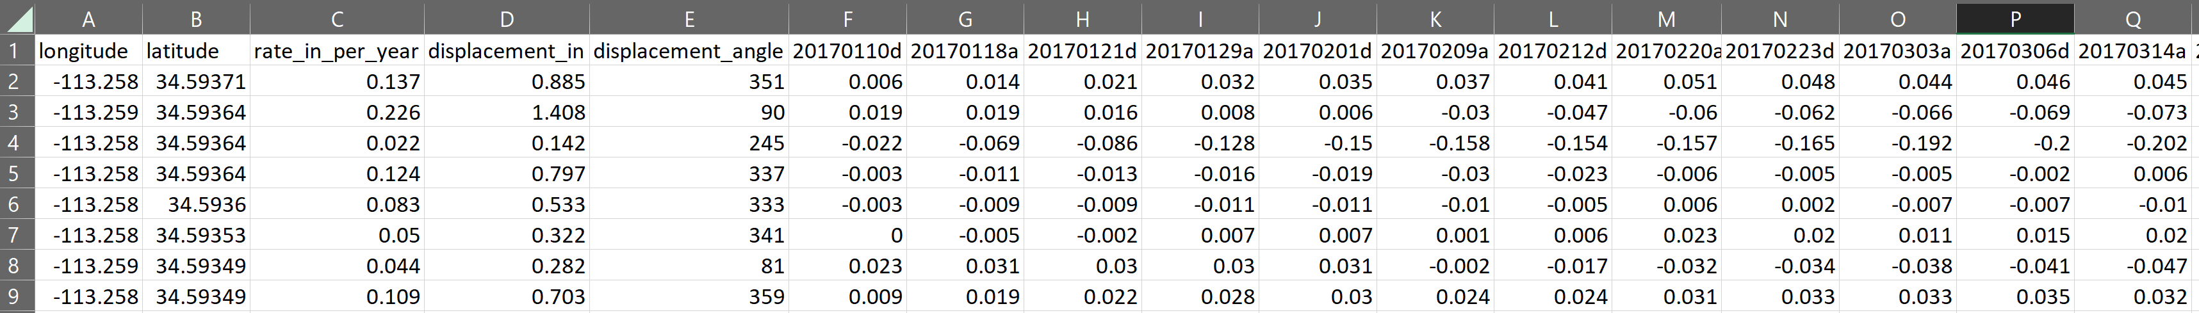
Task: Click the longitude header cell
Action: point(89,51)
